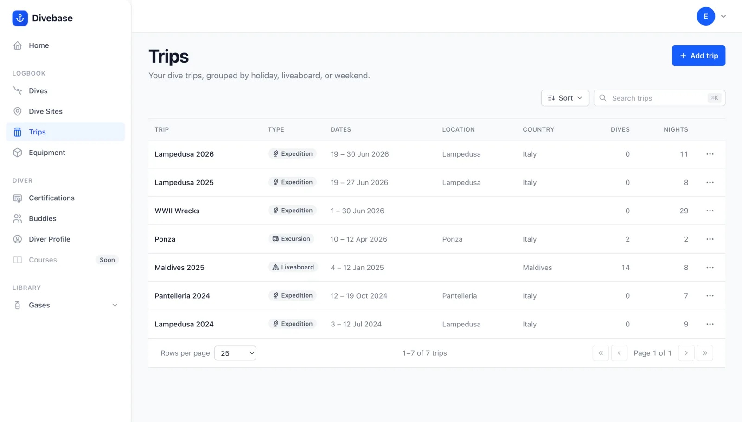Viewport: 742px width, 422px height.
Task: Expand the Gases library section chevron
Action: tap(115, 305)
